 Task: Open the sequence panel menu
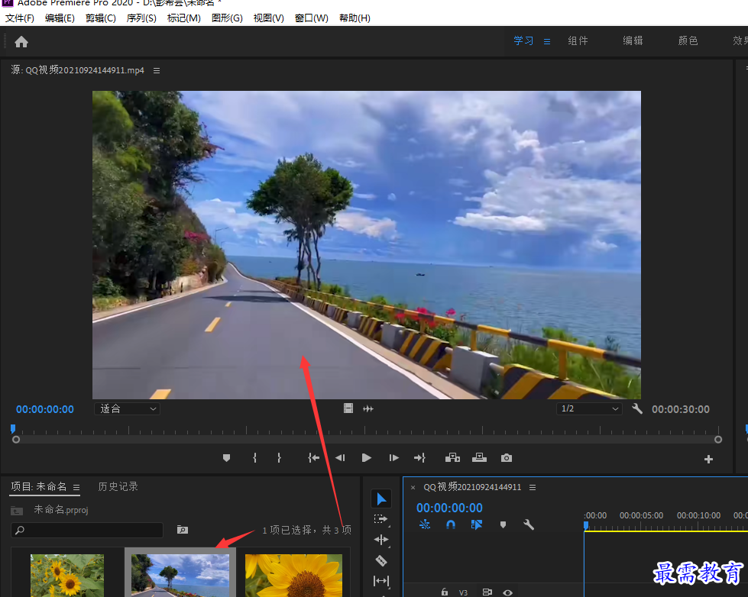(533, 487)
